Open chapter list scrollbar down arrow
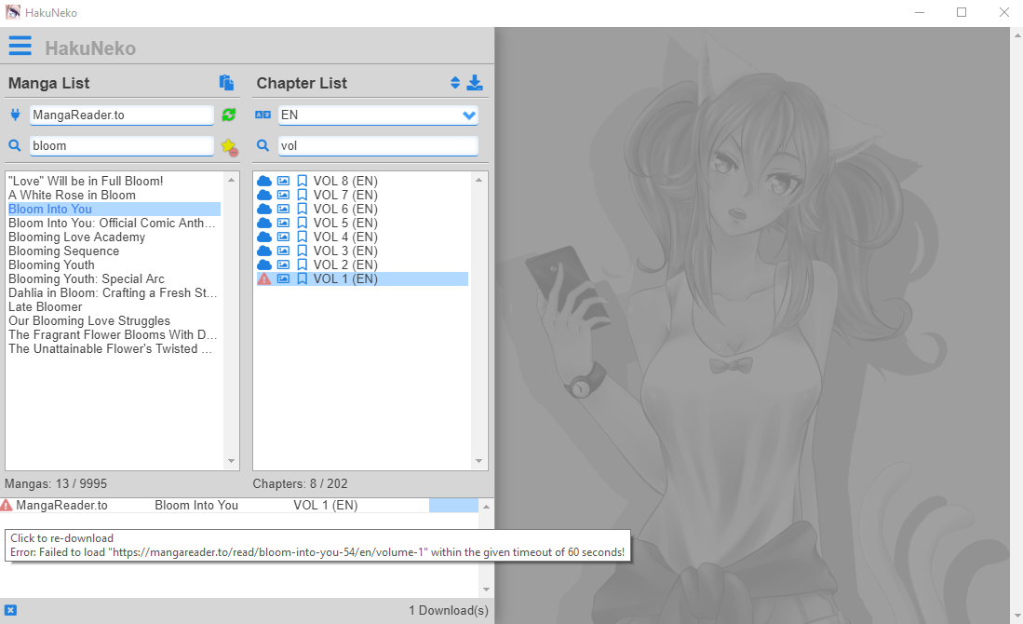1023x624 pixels. pyautogui.click(x=479, y=461)
